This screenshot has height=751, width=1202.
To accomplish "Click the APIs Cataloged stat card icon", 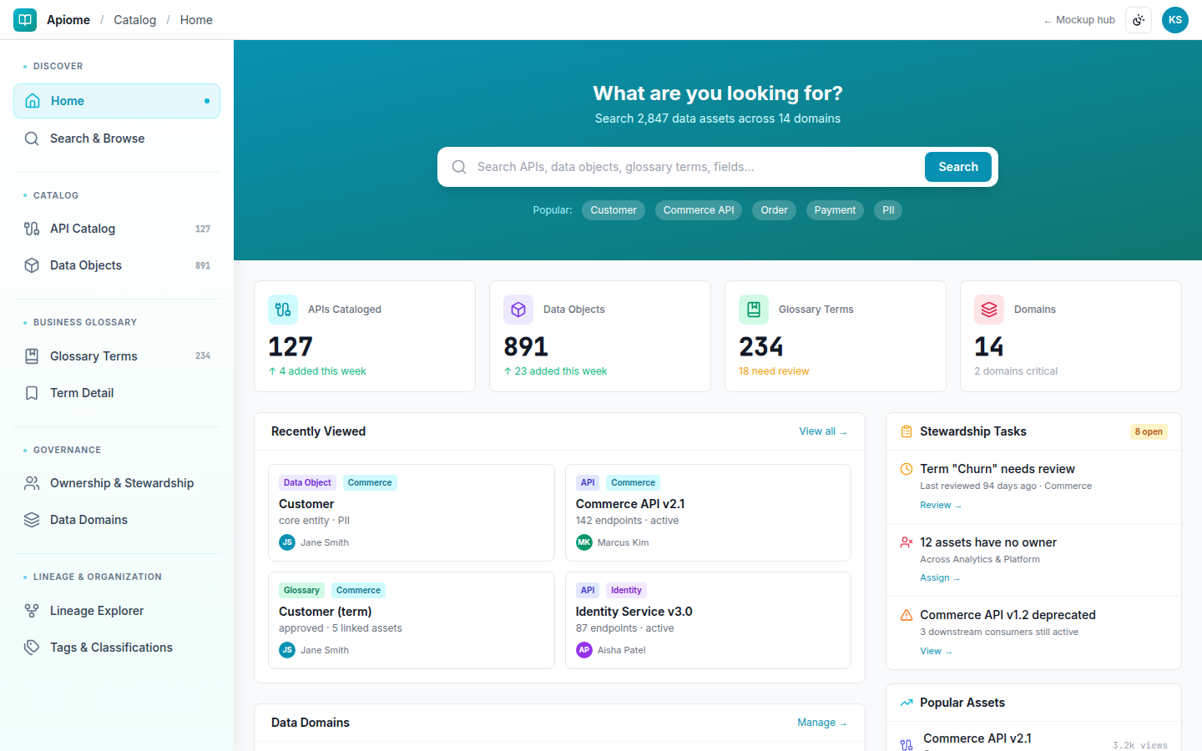I will point(283,310).
